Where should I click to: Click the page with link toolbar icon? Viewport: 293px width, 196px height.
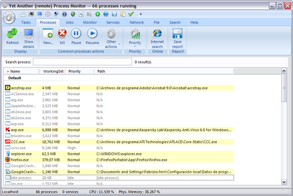[x=81, y=14]
